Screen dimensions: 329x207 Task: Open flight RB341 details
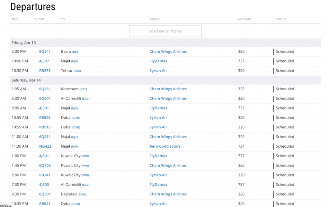coord(45,175)
